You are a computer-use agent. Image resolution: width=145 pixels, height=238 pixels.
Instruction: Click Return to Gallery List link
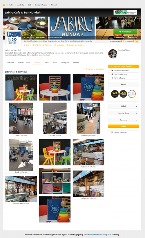click(x=95, y=69)
